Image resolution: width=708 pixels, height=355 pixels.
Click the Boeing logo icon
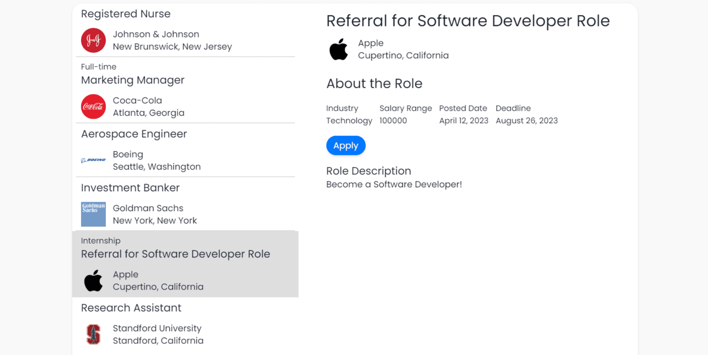93,160
